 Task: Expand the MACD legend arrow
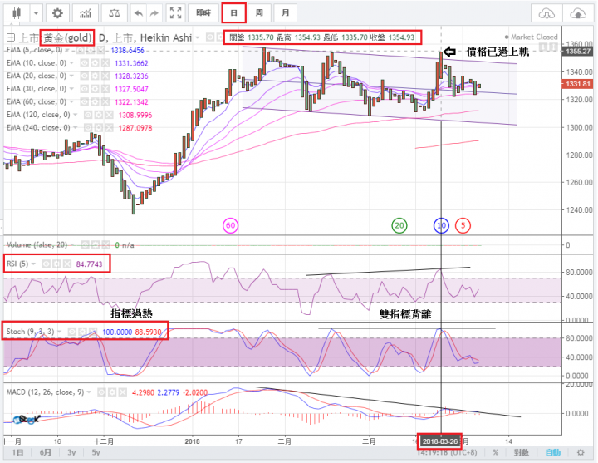tap(89, 392)
